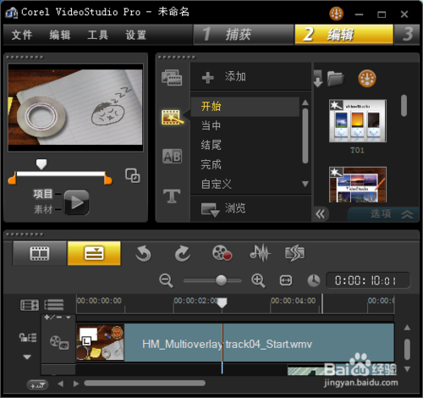Click the preview scrubber handle

(41, 164)
